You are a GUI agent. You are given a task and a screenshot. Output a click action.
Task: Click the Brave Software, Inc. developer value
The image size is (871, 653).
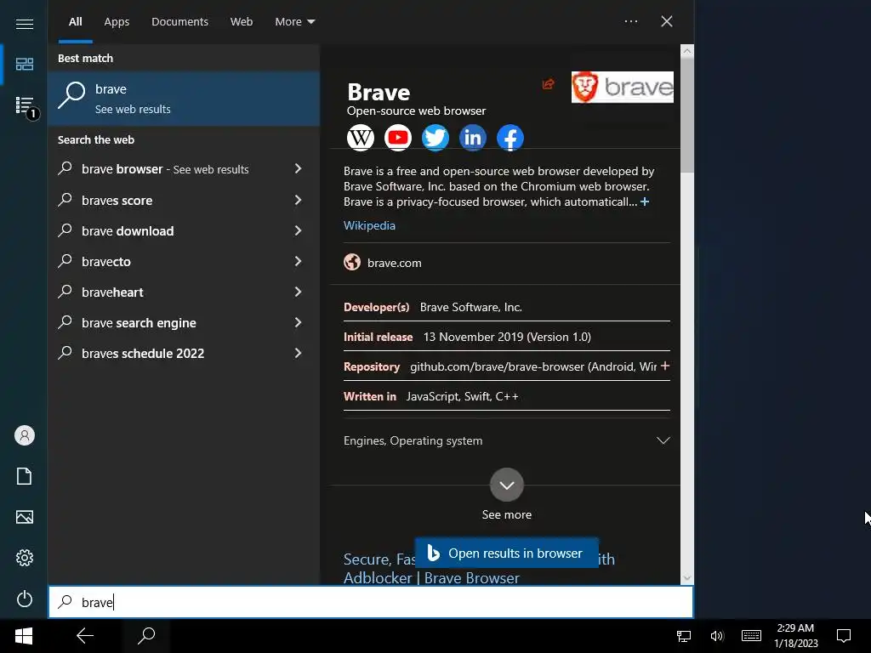[x=471, y=307]
